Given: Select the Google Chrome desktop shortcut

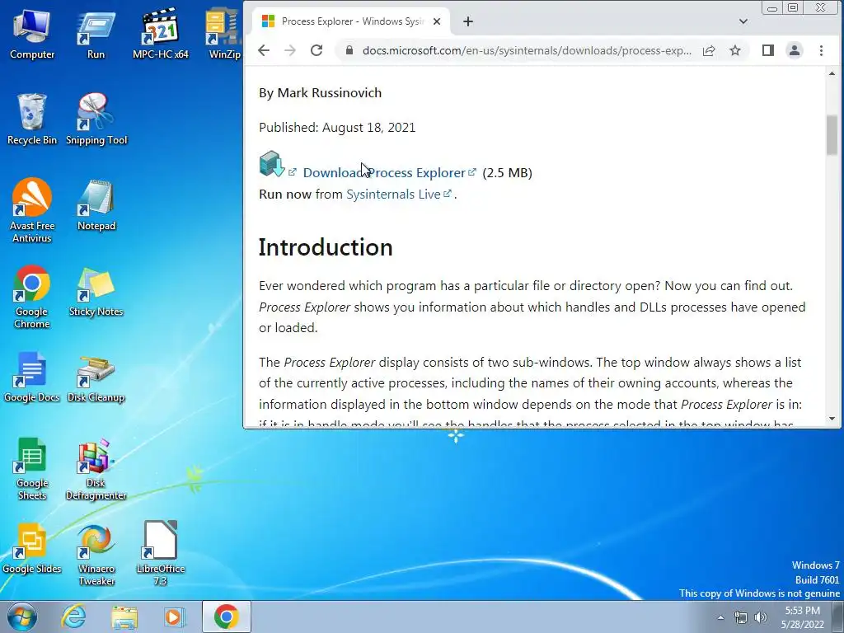Looking at the screenshot, I should coord(32,297).
